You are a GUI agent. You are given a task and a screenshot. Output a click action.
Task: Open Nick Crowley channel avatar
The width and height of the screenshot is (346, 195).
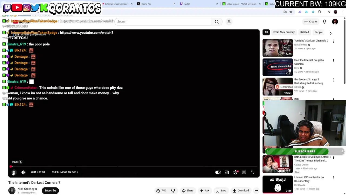(12, 190)
